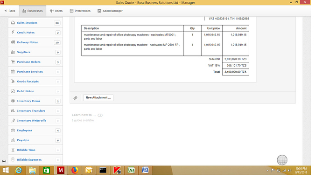Open the Payslips section
This screenshot has height=178, width=322.
pos(35,140)
